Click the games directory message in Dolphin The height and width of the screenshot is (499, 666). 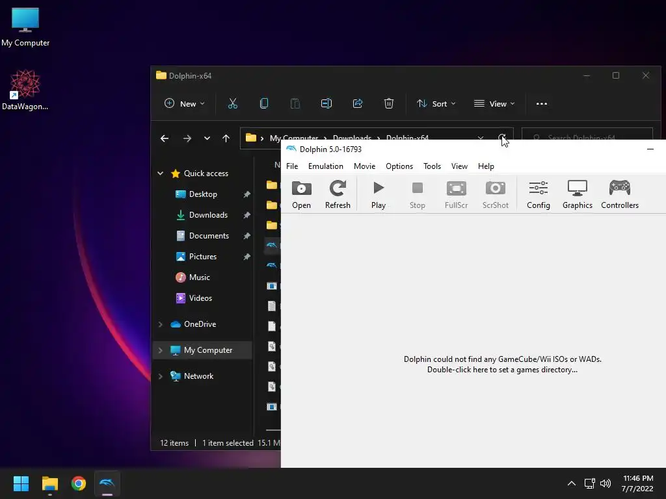(x=503, y=365)
